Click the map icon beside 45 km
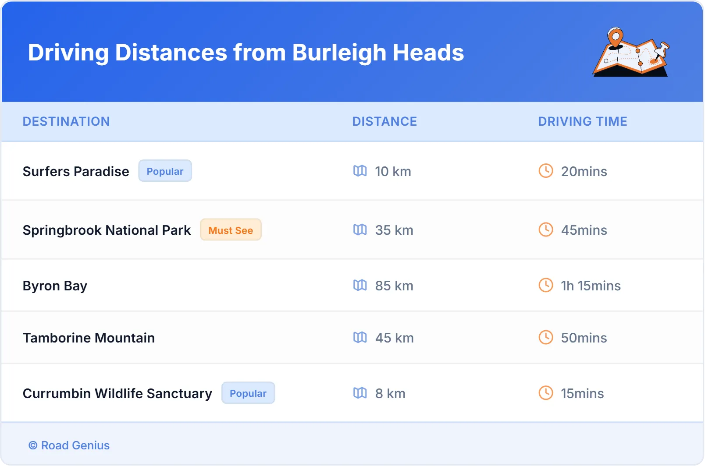The width and height of the screenshot is (705, 466). tap(360, 337)
